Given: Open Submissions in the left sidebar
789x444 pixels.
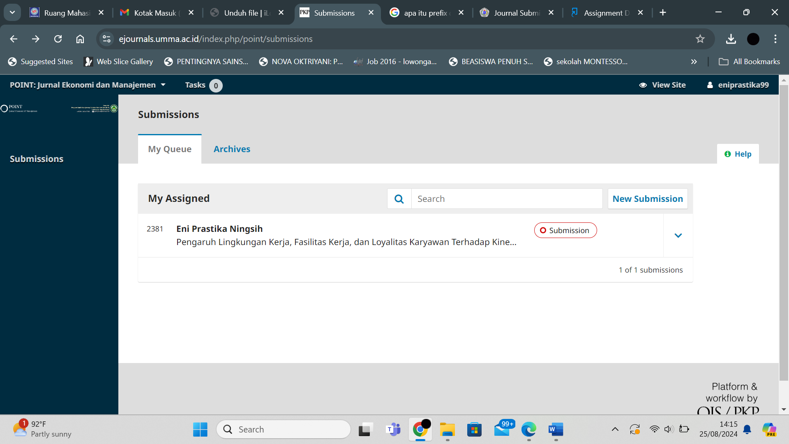Looking at the screenshot, I should pos(37,159).
